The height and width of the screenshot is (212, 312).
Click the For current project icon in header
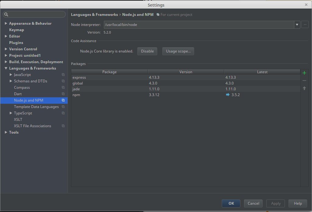pos(158,15)
